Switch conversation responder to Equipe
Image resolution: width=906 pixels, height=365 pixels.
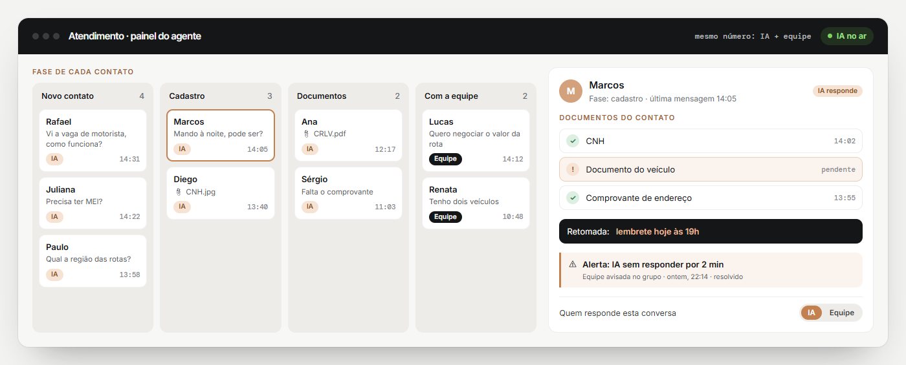coord(842,313)
